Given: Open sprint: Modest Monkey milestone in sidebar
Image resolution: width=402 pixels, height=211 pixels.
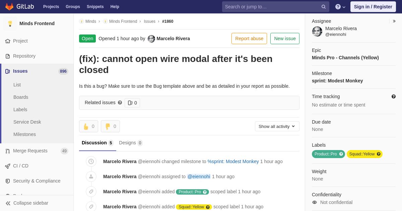Looking at the screenshot, I should [x=337, y=81].
